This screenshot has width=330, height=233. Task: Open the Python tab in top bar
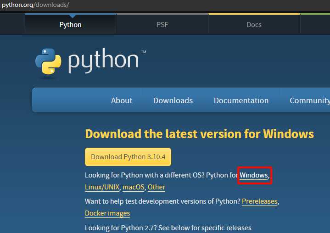click(x=71, y=25)
